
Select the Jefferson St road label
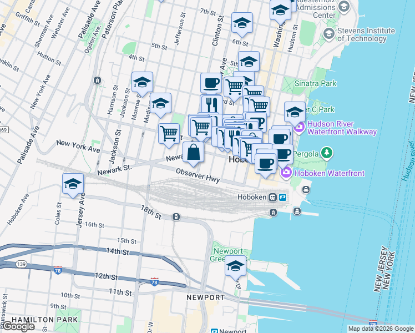click(180, 28)
